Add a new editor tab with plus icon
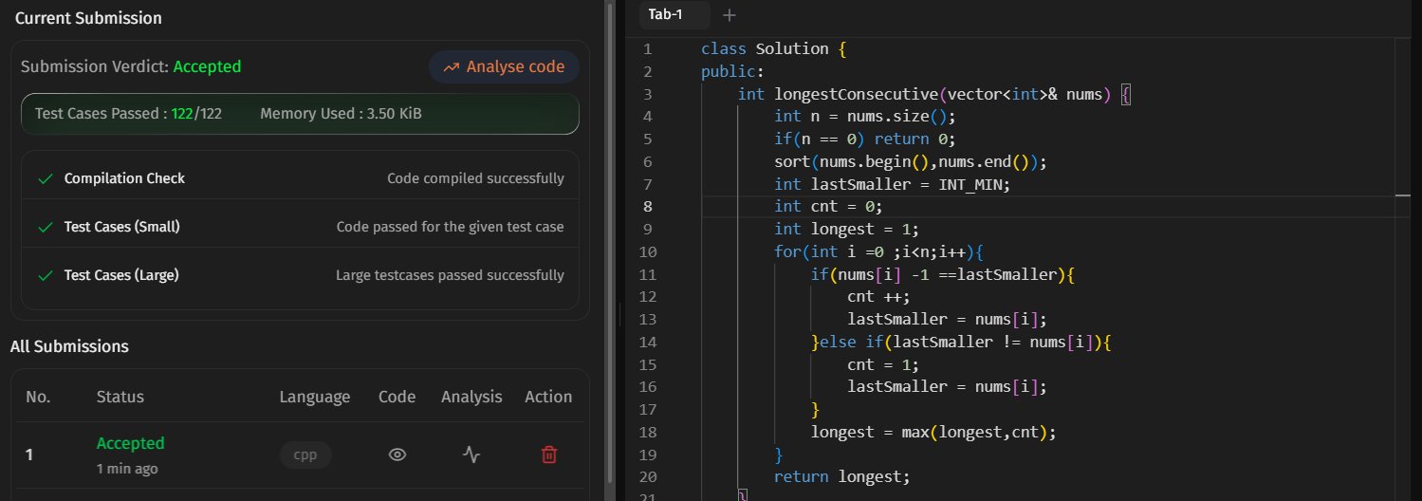 tap(729, 15)
